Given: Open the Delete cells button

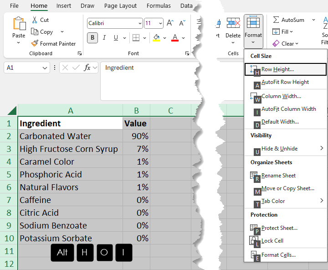Looking at the screenshot, I should tap(233, 31).
